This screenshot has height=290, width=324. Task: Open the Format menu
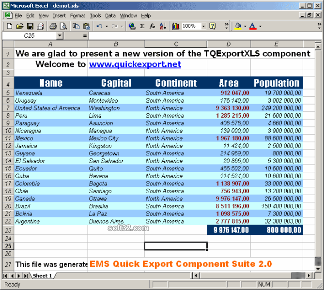pos(77,15)
